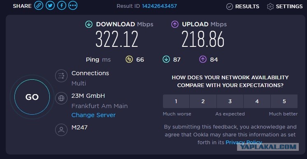Click the Change Server link
The width and height of the screenshot is (307, 159).
(93, 115)
